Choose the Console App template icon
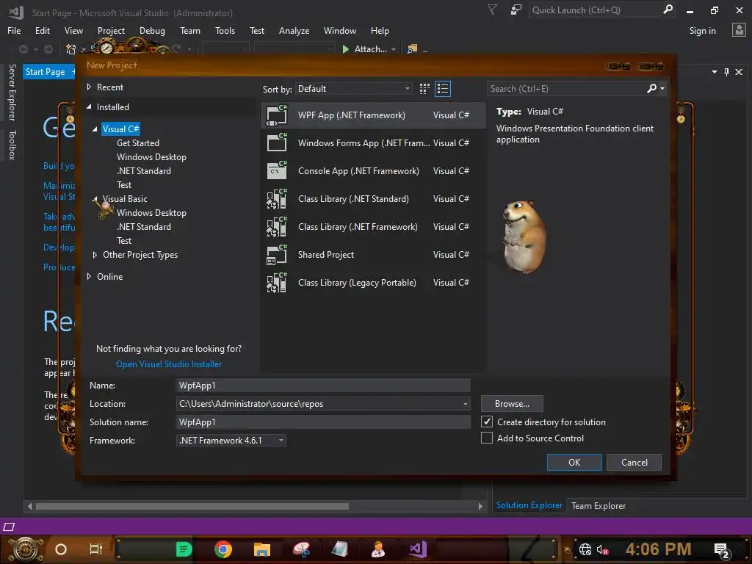This screenshot has width=752, height=564. [277, 170]
